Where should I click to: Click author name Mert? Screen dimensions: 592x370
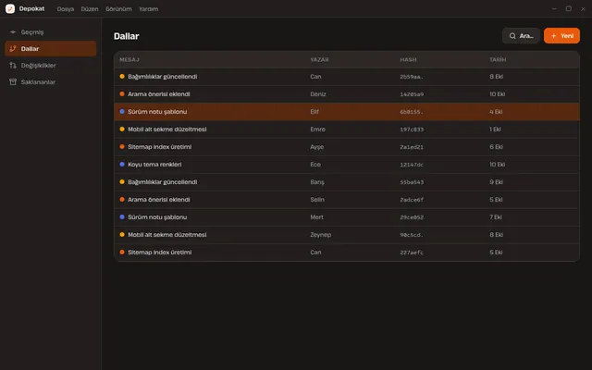[x=316, y=217]
